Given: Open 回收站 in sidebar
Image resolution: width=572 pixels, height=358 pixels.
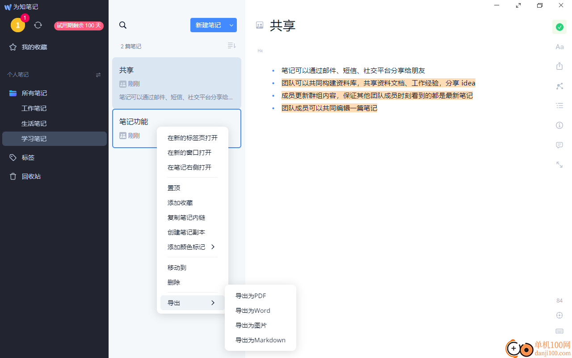Looking at the screenshot, I should pos(54,176).
